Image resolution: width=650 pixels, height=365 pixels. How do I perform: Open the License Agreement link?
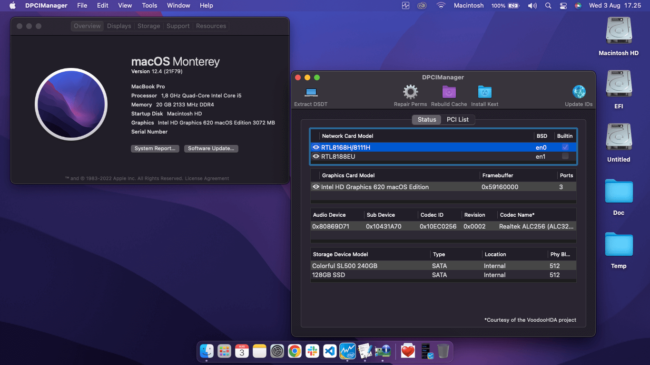(x=207, y=179)
